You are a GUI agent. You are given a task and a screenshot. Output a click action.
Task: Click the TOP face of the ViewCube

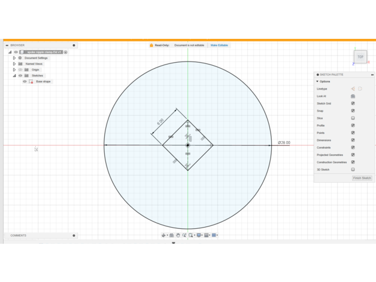(360, 57)
